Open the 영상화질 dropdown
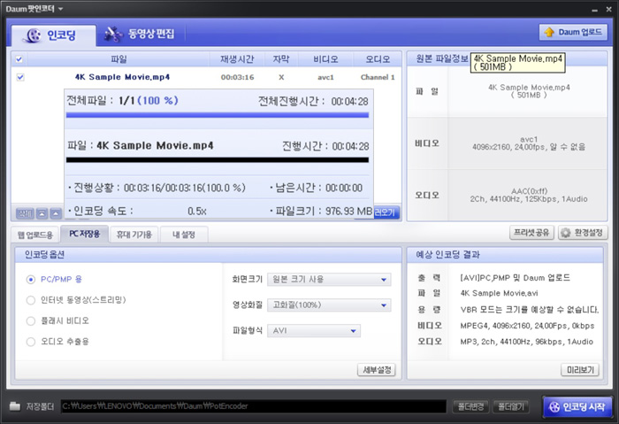 pos(329,305)
